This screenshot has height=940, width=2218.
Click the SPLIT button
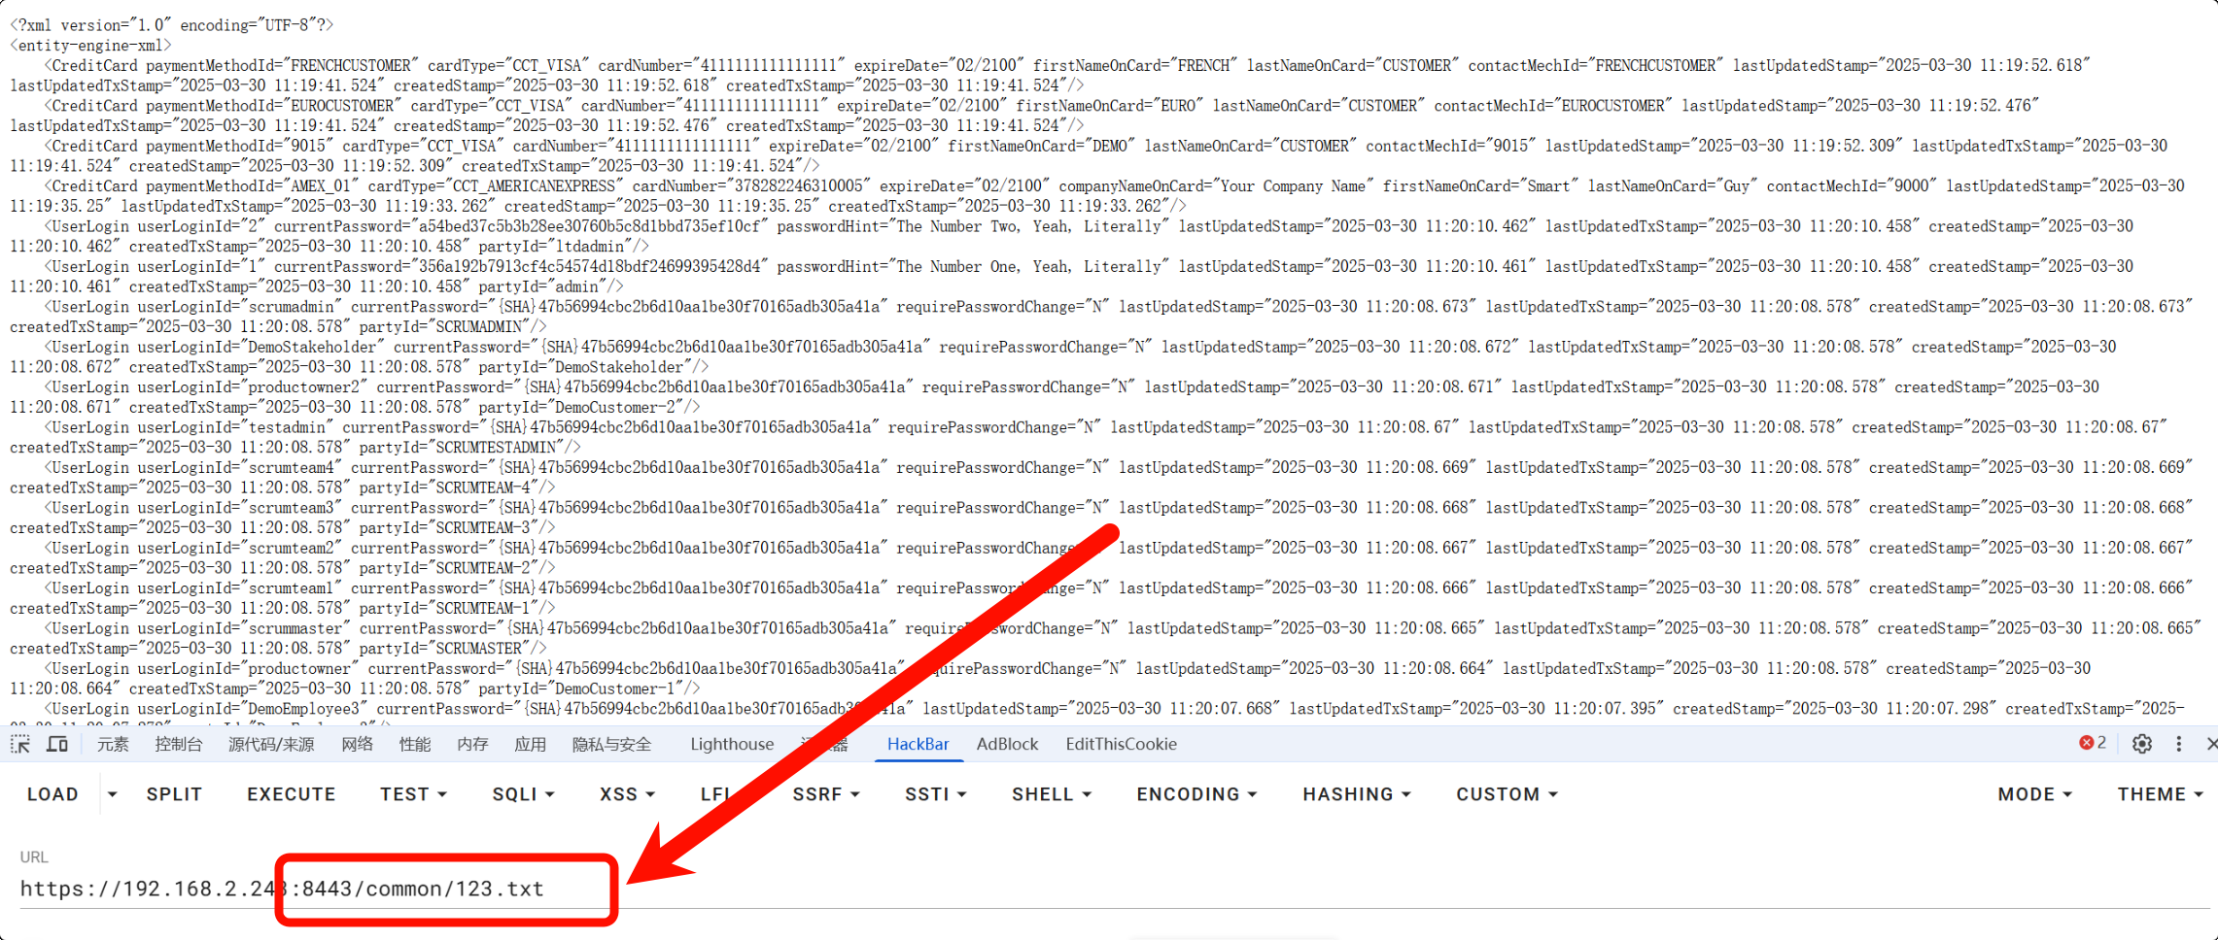pyautogui.click(x=174, y=794)
